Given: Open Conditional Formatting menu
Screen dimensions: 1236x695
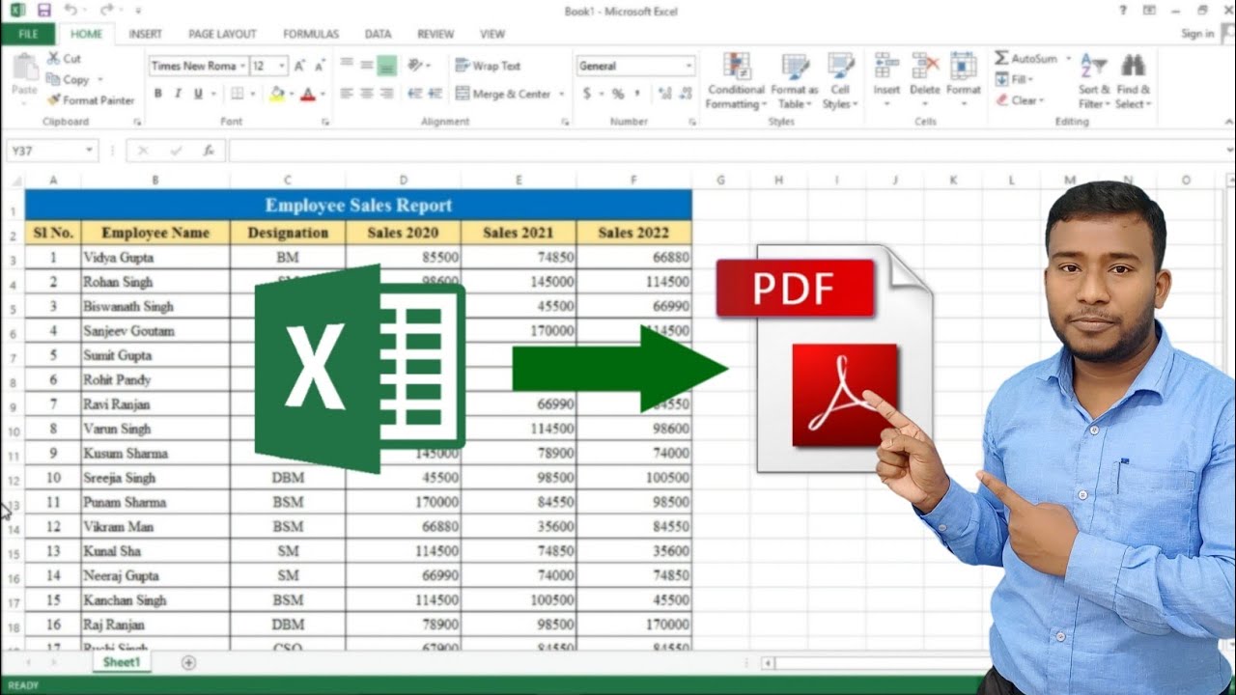Looking at the screenshot, I should 736,81.
